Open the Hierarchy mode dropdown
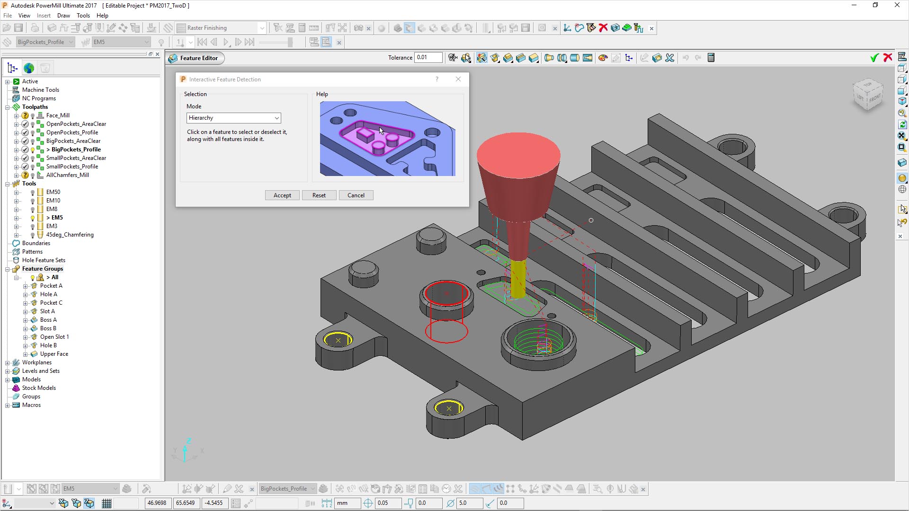The width and height of the screenshot is (909, 511). point(234,118)
